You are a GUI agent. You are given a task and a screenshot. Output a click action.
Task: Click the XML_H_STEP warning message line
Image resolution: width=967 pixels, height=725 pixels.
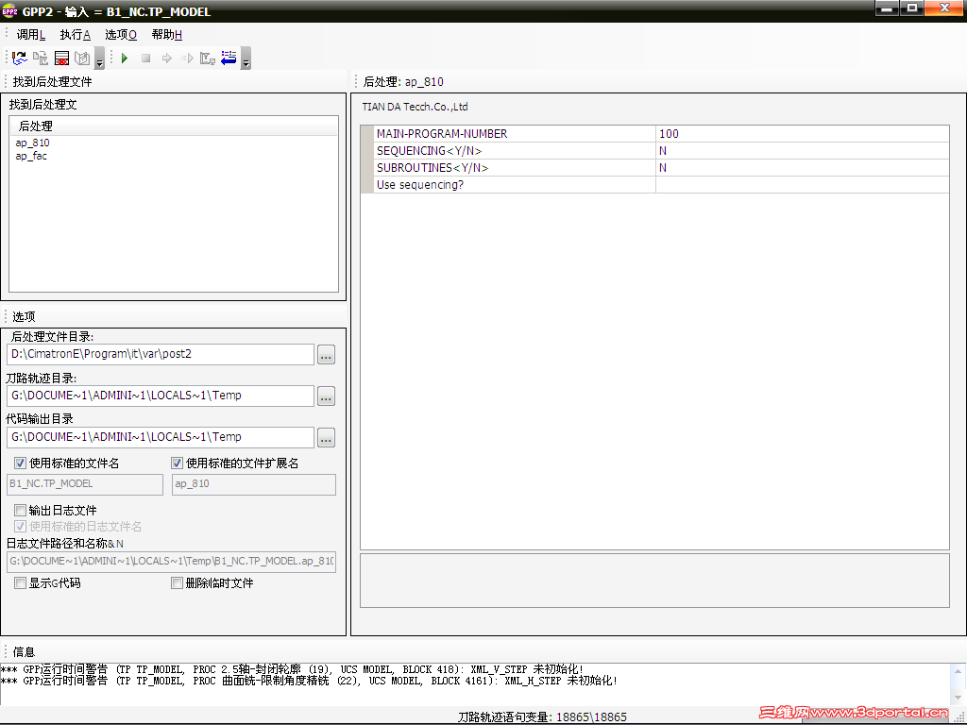pyautogui.click(x=309, y=682)
